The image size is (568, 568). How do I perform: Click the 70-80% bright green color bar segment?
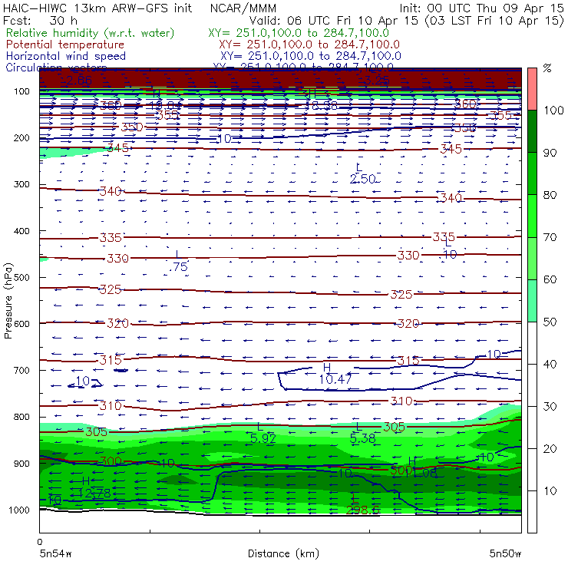pos(532,216)
